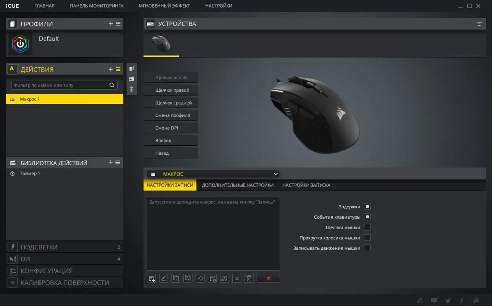Select the mouse device thumbnail tab

161,44
